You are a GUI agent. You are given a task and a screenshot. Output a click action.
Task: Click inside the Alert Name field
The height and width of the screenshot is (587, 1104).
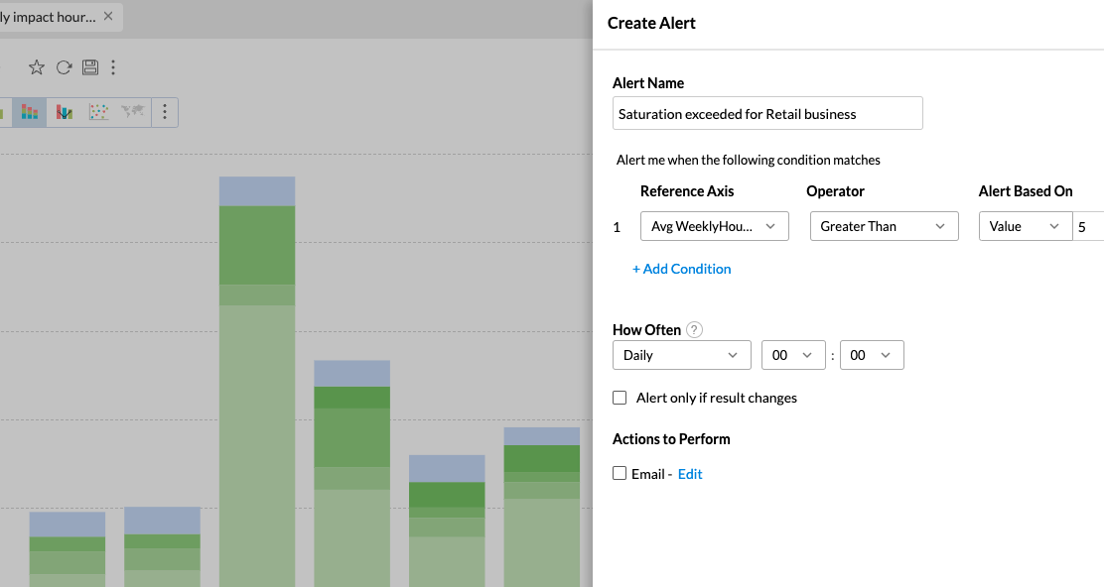pos(766,113)
